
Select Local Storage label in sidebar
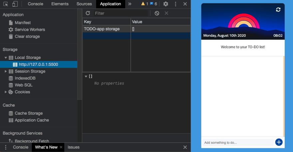click(x=28, y=58)
